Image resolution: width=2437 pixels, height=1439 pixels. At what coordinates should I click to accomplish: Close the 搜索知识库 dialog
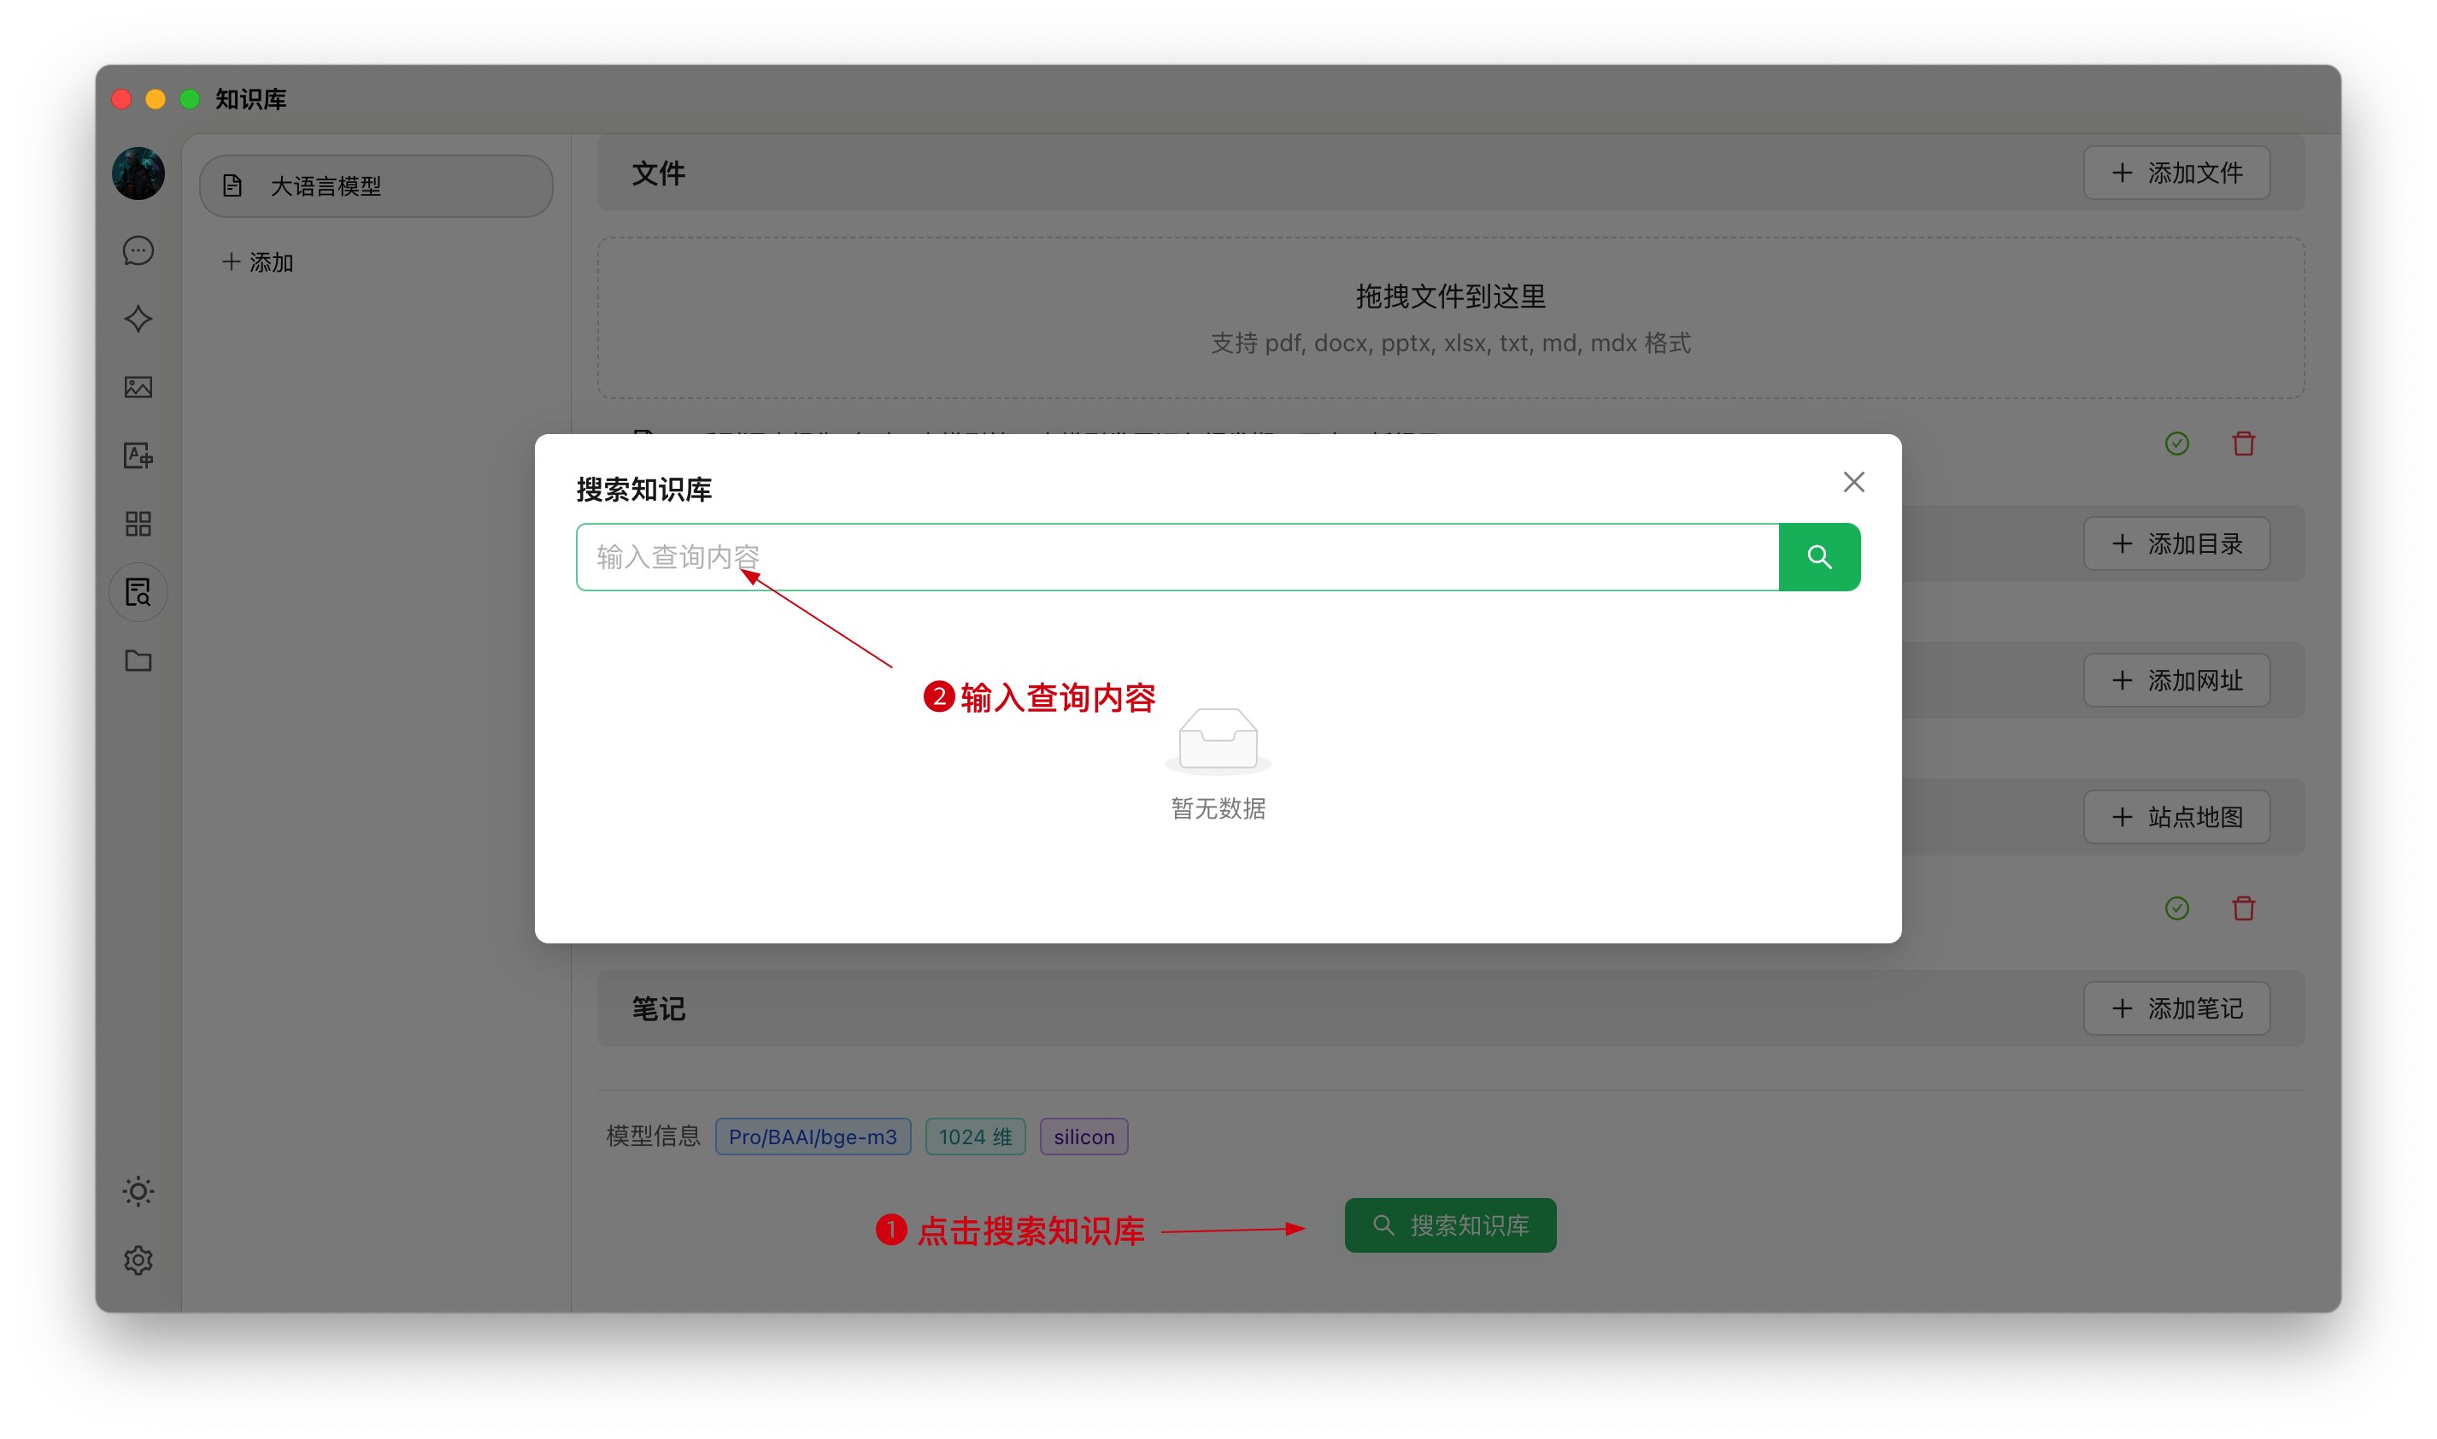coord(1853,482)
